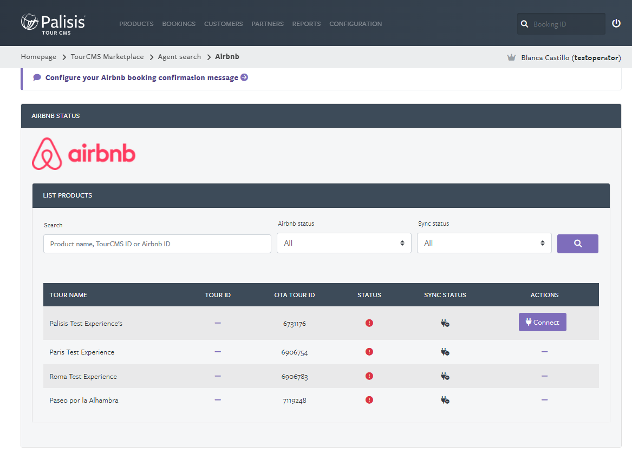Click the Blanca Castillo (testoperator) user name
Image resolution: width=632 pixels, height=453 pixels.
(571, 57)
